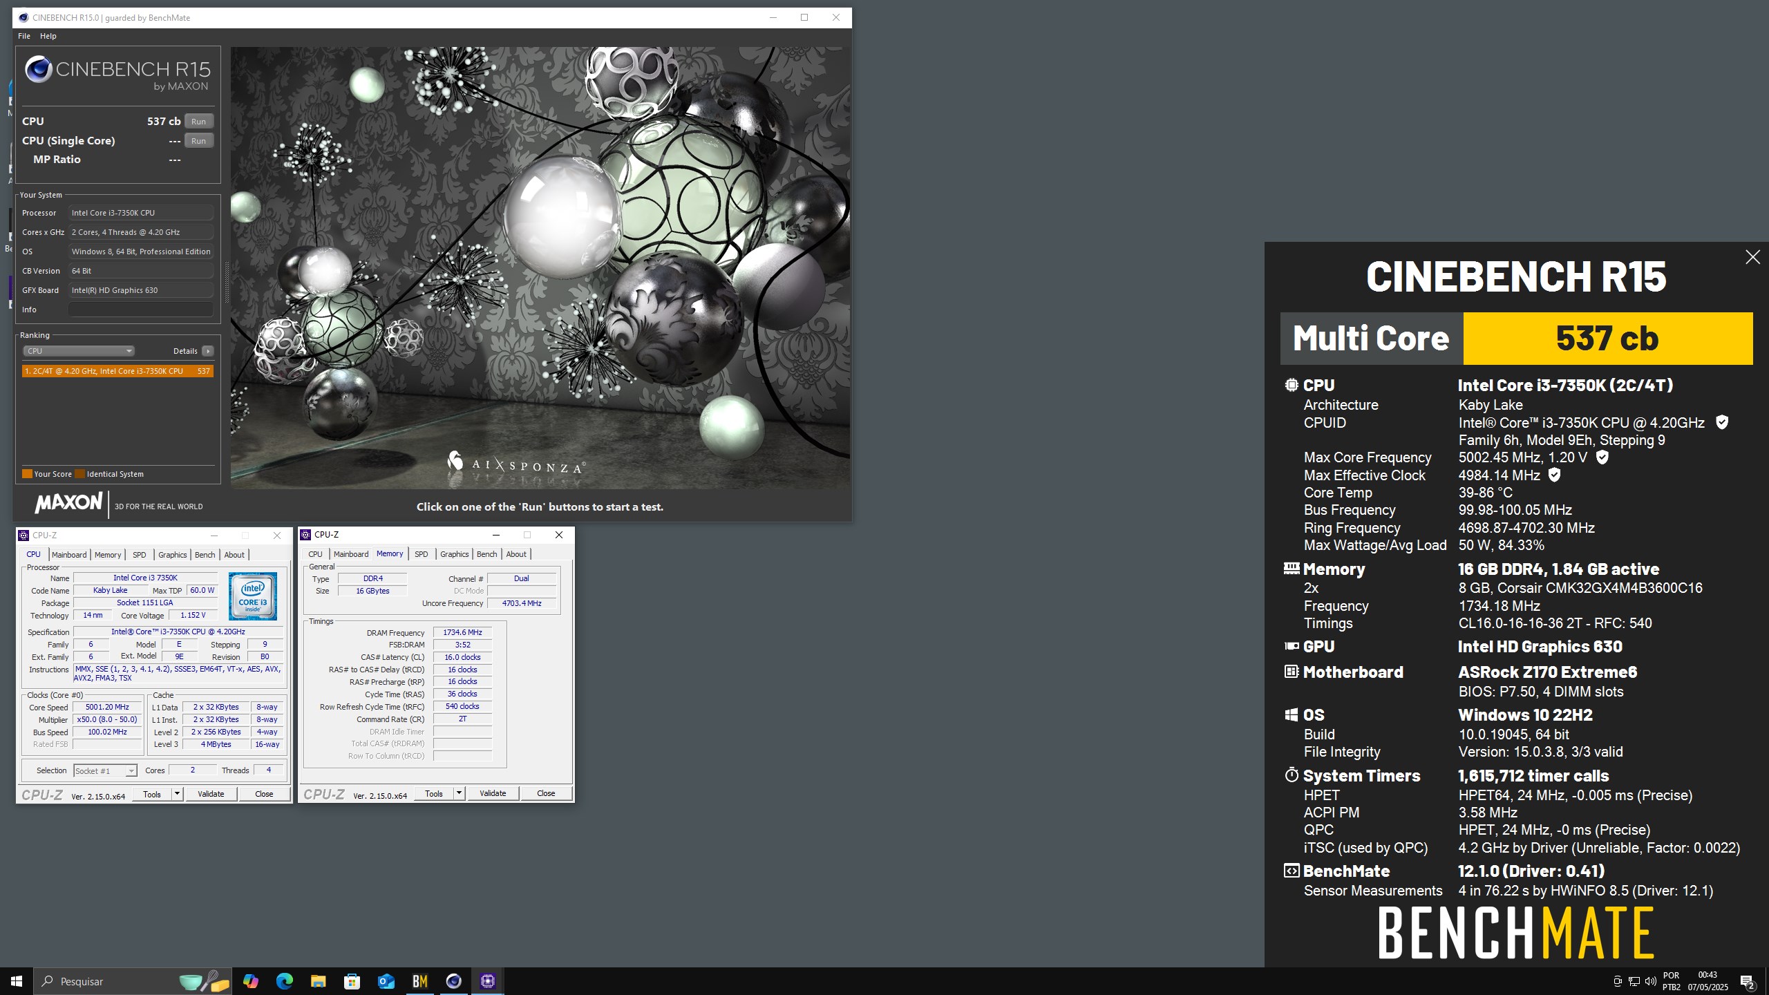
Task: Click the Cinebench R15 logo sphere icon
Action: click(x=39, y=69)
